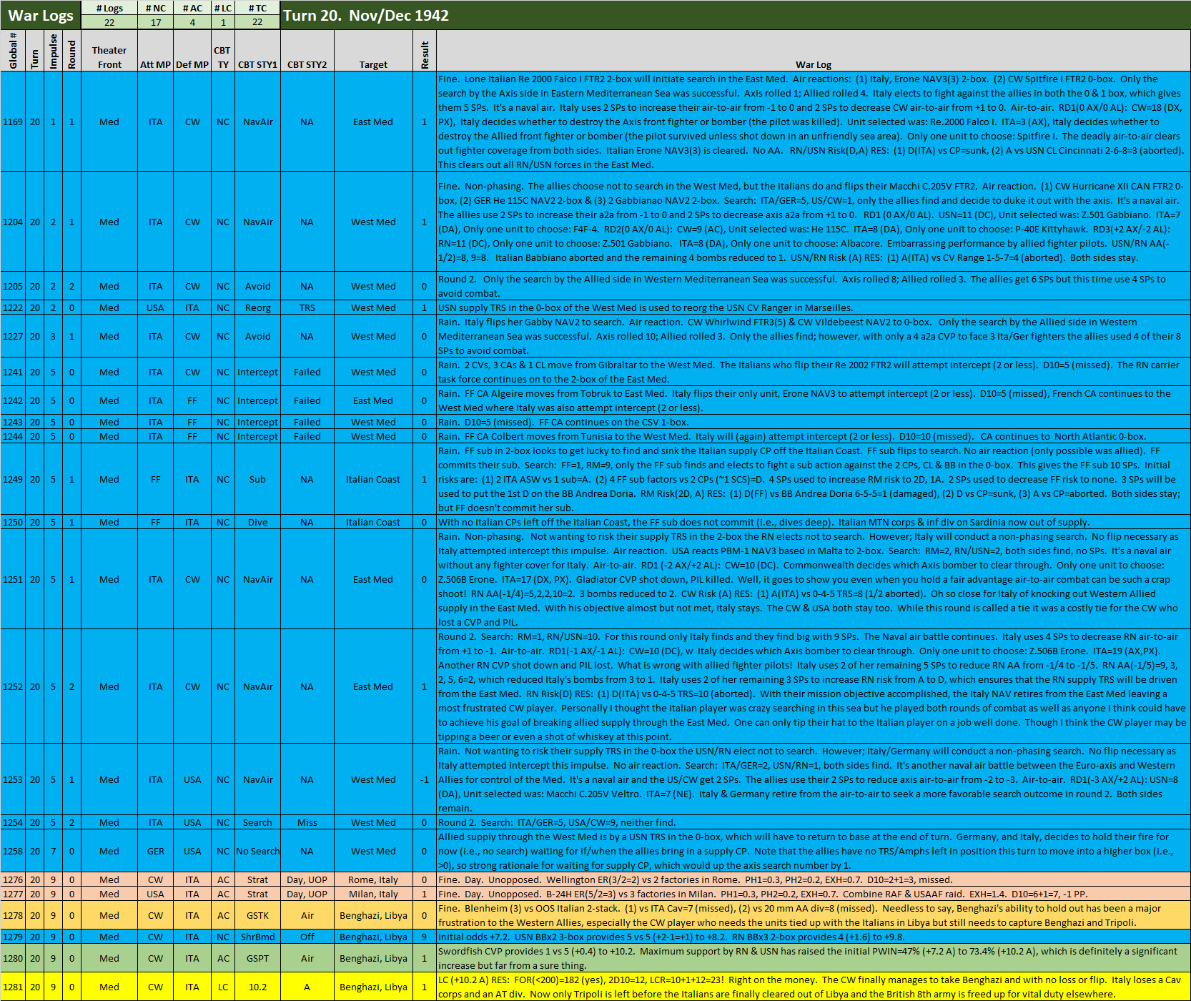
Task: Click the war log entry mentioning "Wellington ER(3/2=2)"
Action: click(814, 879)
